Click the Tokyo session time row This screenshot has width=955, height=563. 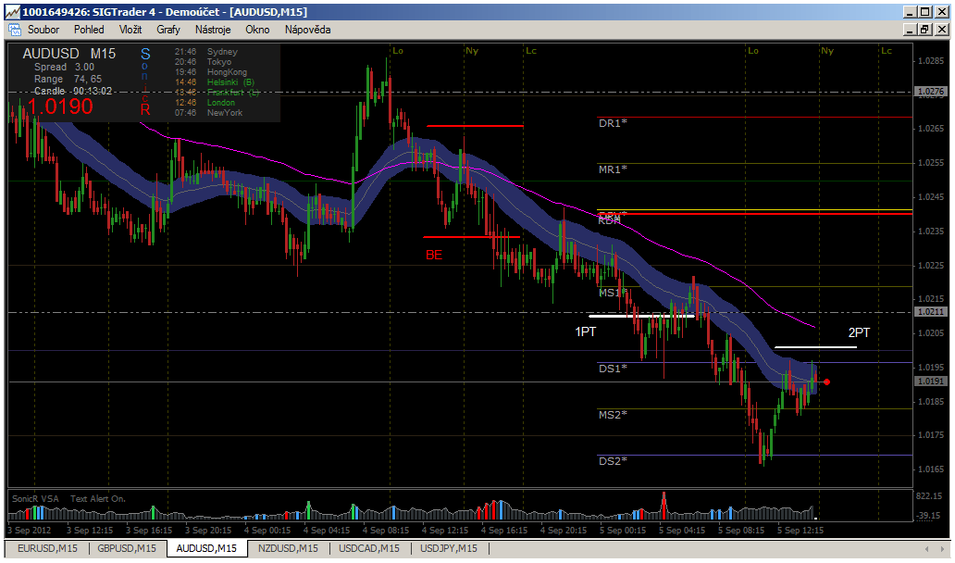[203, 62]
